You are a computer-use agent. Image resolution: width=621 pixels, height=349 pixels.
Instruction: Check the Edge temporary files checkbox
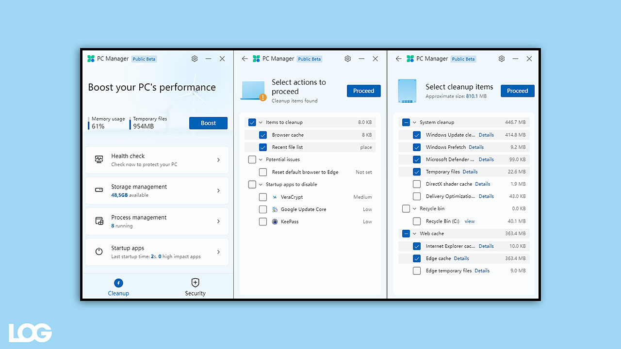click(417, 271)
